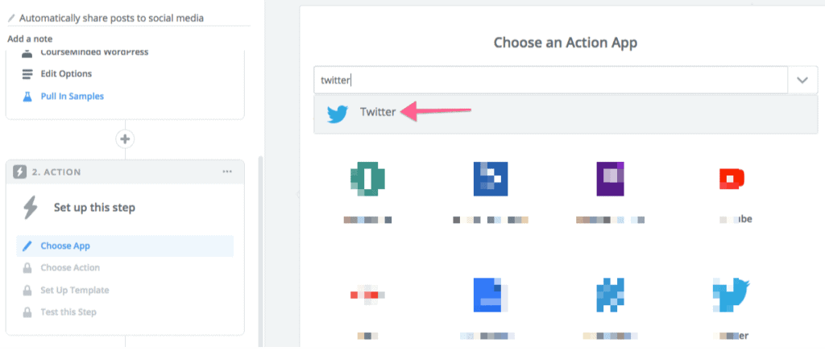Select the Twitter search result

coord(566,114)
